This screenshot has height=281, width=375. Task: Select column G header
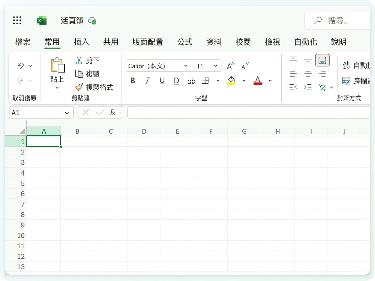pos(244,131)
